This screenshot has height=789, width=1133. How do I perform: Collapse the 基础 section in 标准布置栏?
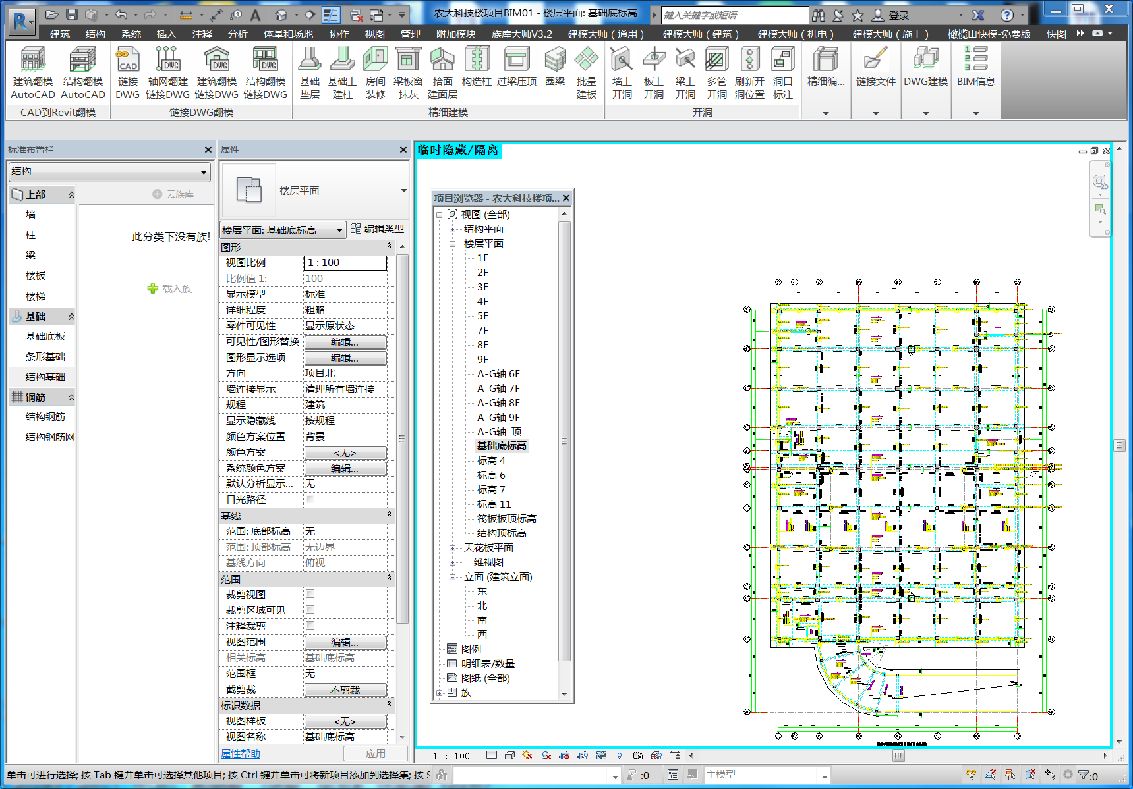(71, 317)
